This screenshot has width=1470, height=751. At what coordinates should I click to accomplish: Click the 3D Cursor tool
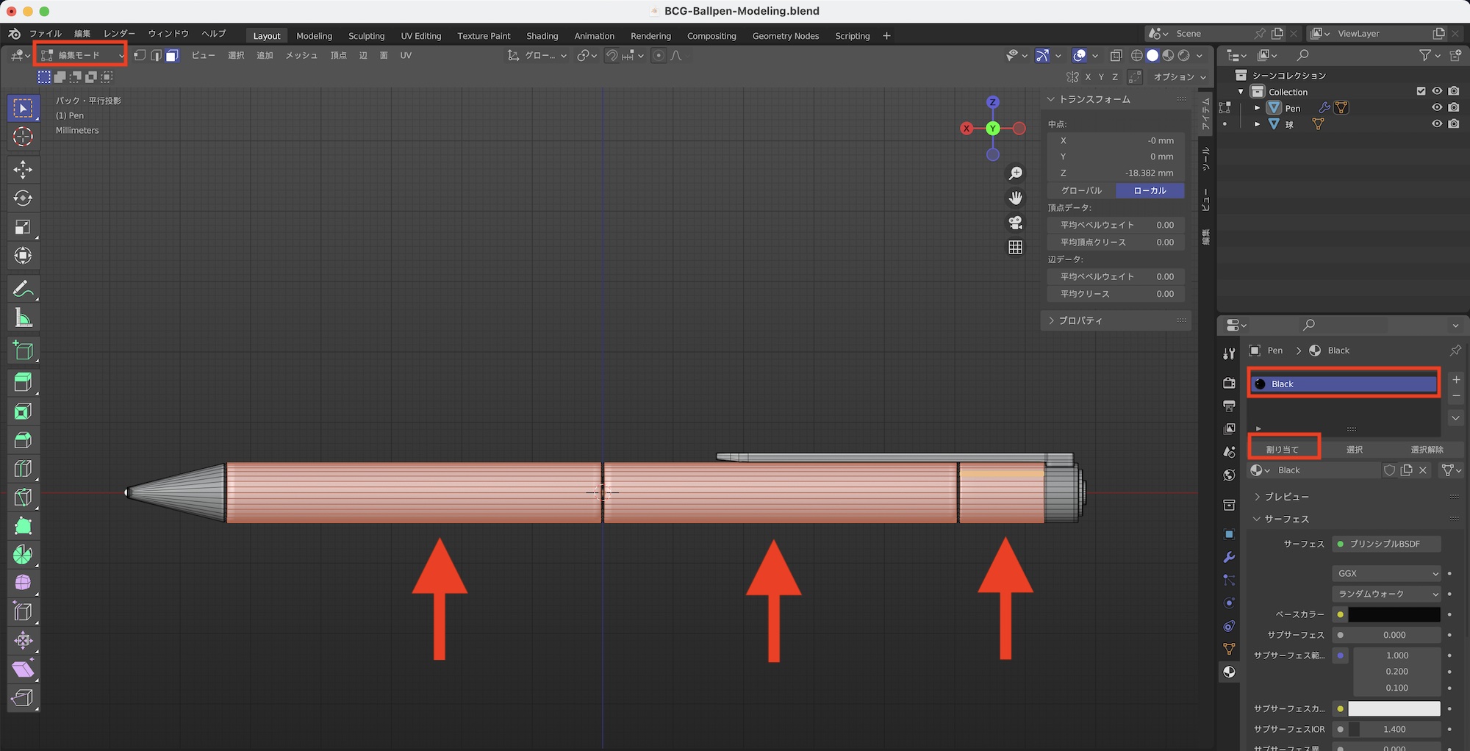pyautogui.click(x=23, y=137)
